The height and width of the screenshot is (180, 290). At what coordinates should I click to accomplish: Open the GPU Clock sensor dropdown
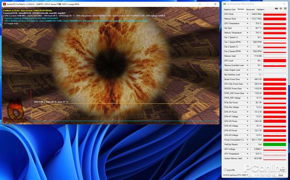click(x=247, y=14)
